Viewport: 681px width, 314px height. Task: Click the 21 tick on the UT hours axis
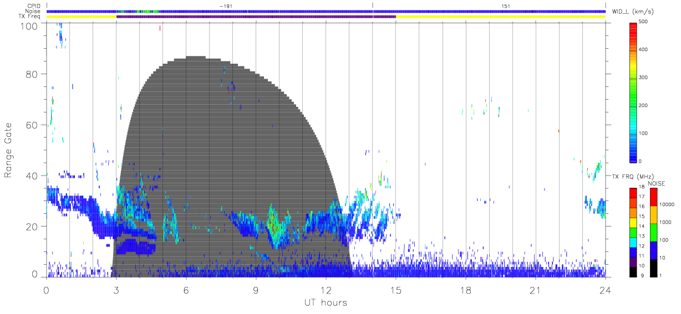point(535,290)
